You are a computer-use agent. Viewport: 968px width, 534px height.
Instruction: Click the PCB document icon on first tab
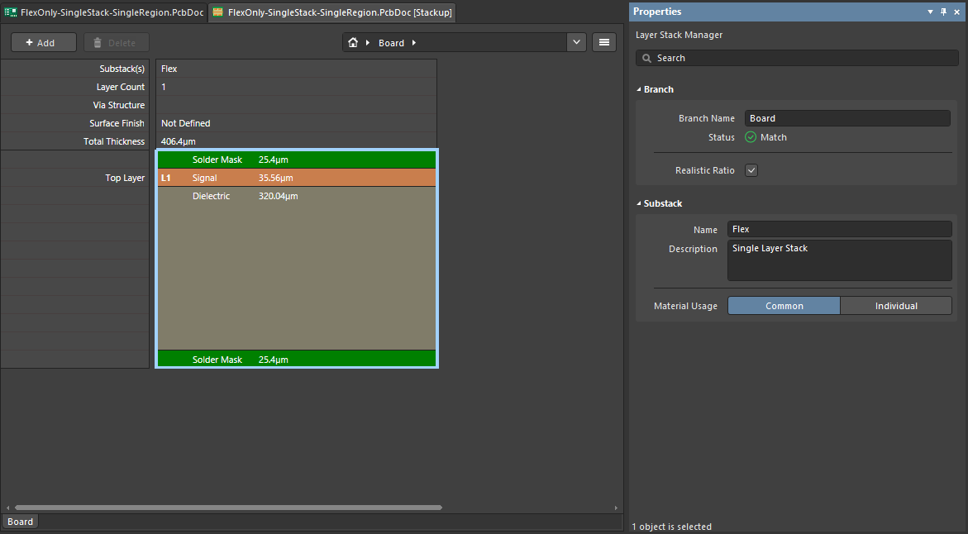(x=11, y=12)
